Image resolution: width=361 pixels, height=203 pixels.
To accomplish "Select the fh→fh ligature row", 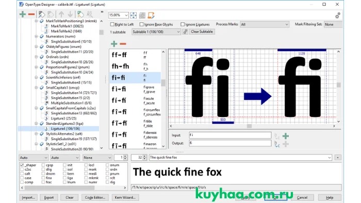I will click(135, 66).
